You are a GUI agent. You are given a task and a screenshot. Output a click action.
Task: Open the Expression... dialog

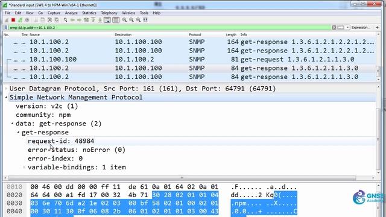coord(361,28)
